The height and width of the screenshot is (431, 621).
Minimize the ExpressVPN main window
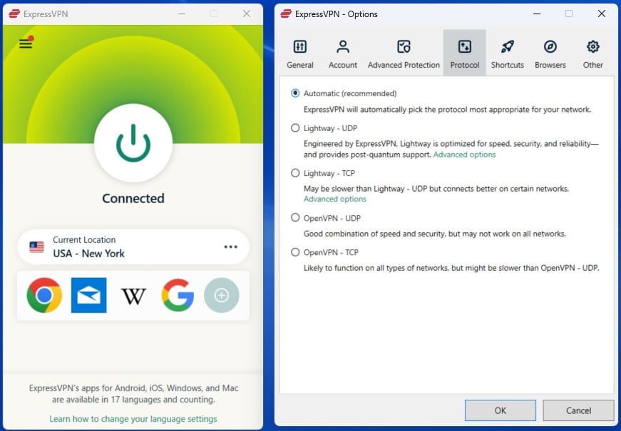(182, 14)
